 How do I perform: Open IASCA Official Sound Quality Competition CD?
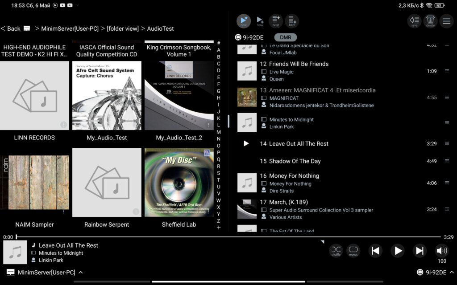coord(107,51)
